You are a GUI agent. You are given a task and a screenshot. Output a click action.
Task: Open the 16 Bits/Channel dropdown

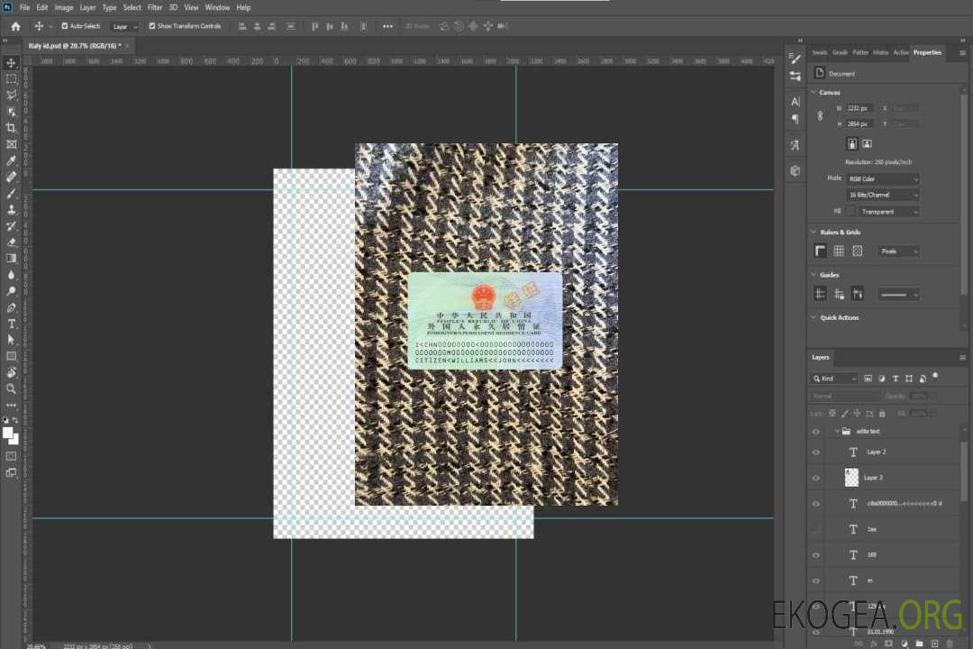[883, 195]
